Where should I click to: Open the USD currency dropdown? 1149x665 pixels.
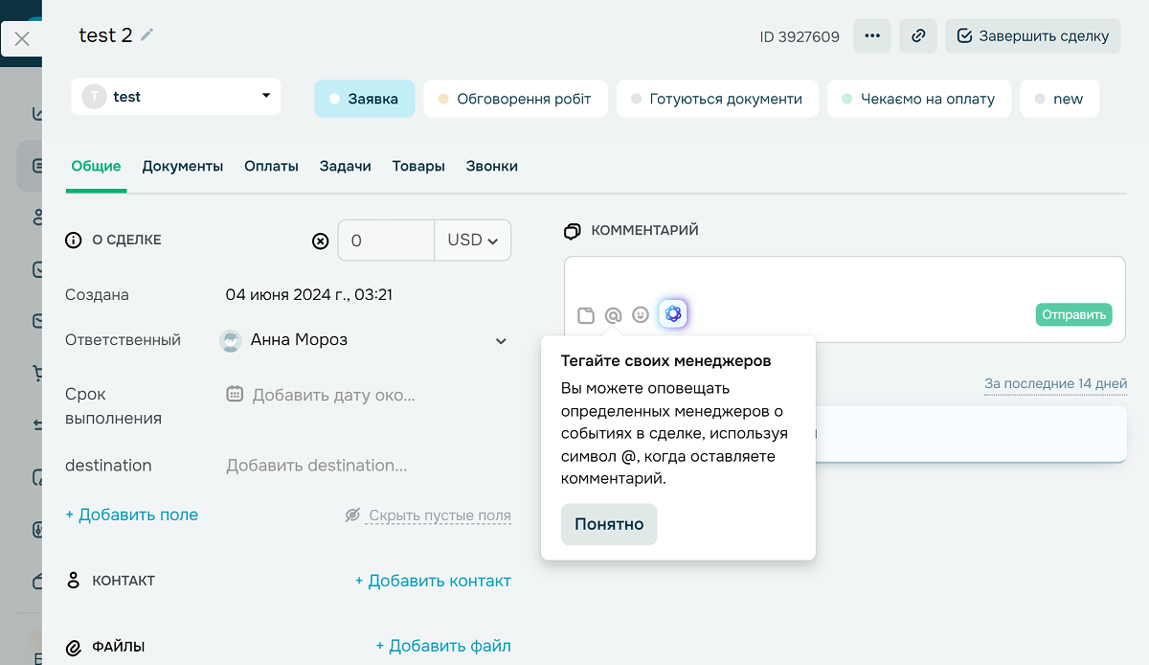pyautogui.click(x=473, y=241)
